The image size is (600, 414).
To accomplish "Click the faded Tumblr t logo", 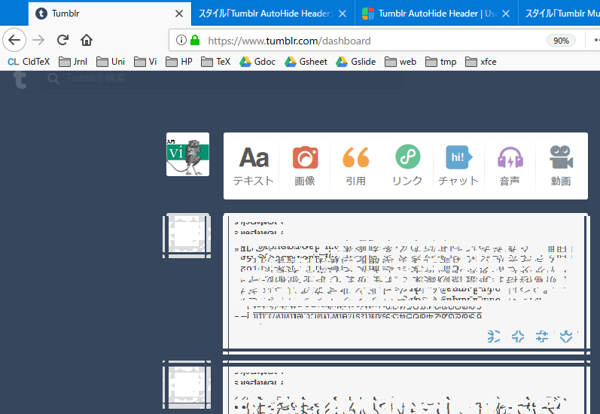I will tap(20, 79).
